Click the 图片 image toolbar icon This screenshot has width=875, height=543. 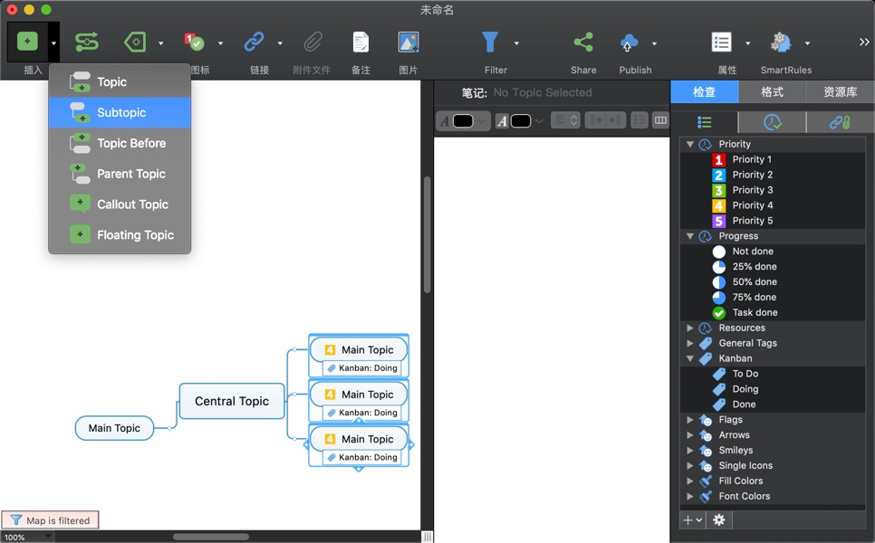pos(406,42)
